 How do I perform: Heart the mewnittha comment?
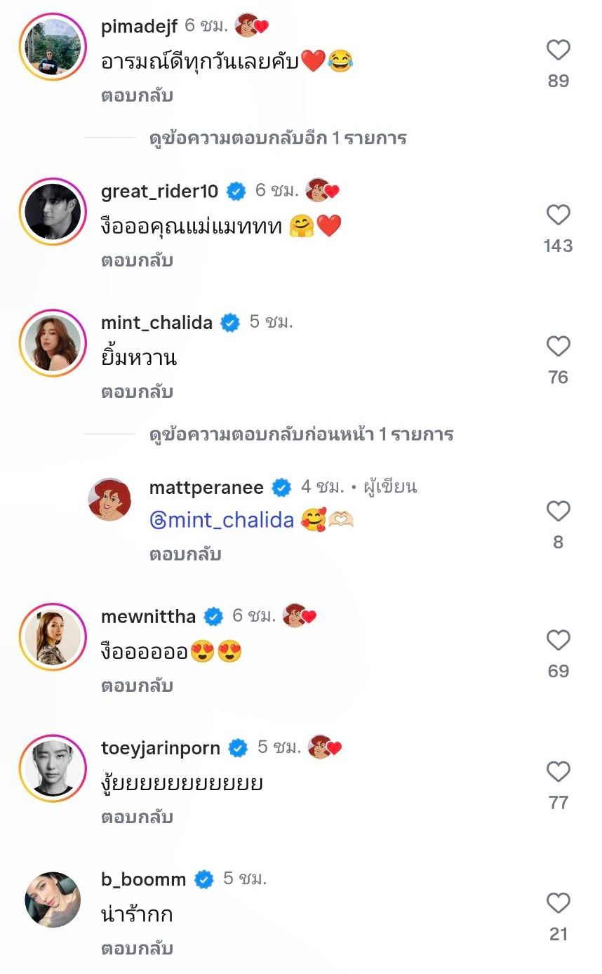click(558, 640)
